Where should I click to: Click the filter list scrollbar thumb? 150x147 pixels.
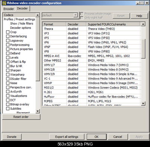pyautogui.click(x=38, y=49)
